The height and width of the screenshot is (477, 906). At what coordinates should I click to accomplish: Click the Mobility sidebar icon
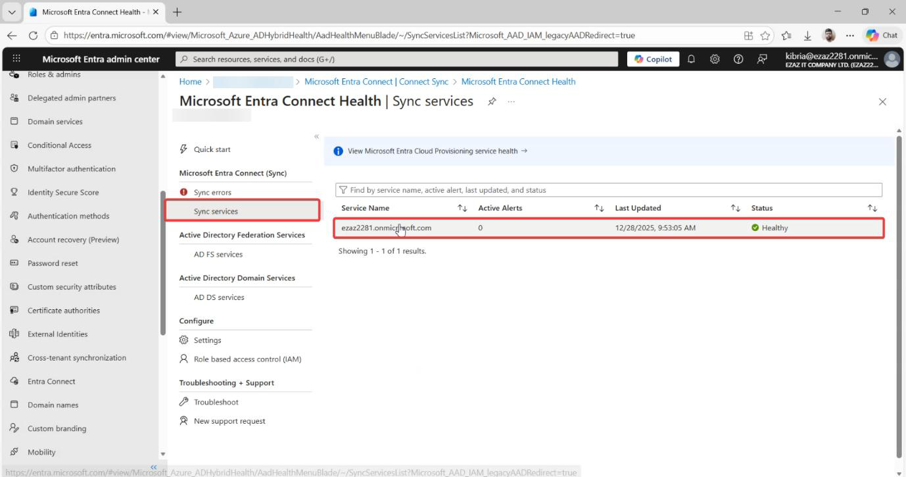[14, 452]
